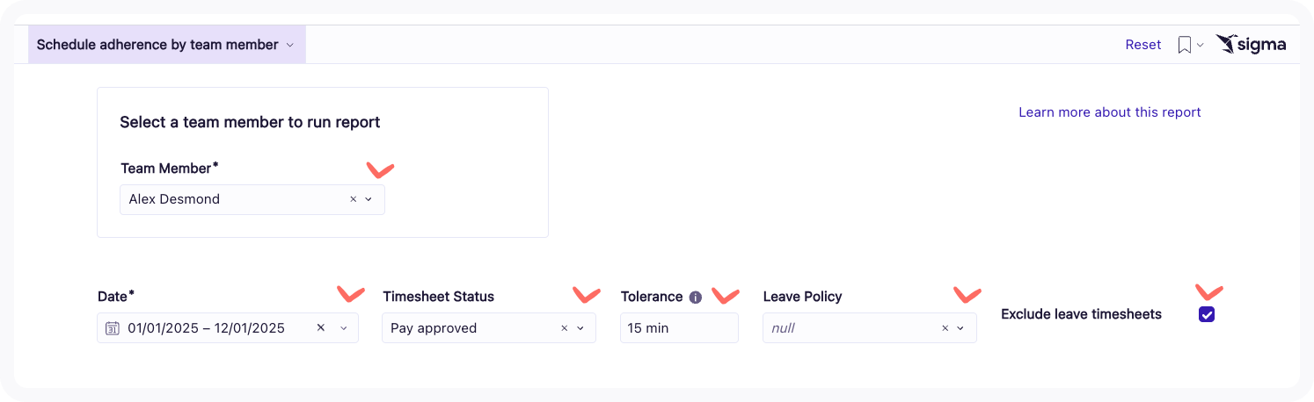Screen dimensions: 1314x402
Task: Open the Leave Policy dropdown arrow
Action: [960, 328]
